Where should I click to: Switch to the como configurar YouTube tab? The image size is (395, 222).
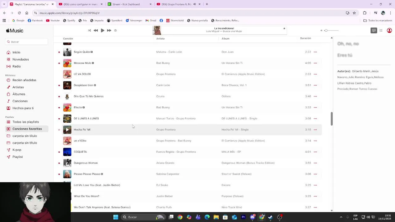point(80,4)
